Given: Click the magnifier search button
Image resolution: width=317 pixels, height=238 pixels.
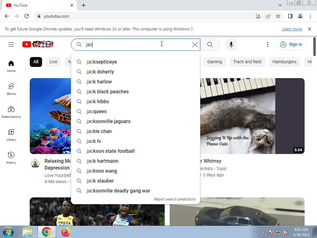Looking at the screenshot, I should point(210,45).
